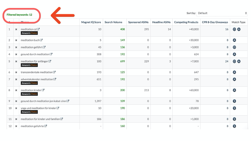
Task: Open external link for 'meditation für anfänger'
Action: click(x=50, y=61)
